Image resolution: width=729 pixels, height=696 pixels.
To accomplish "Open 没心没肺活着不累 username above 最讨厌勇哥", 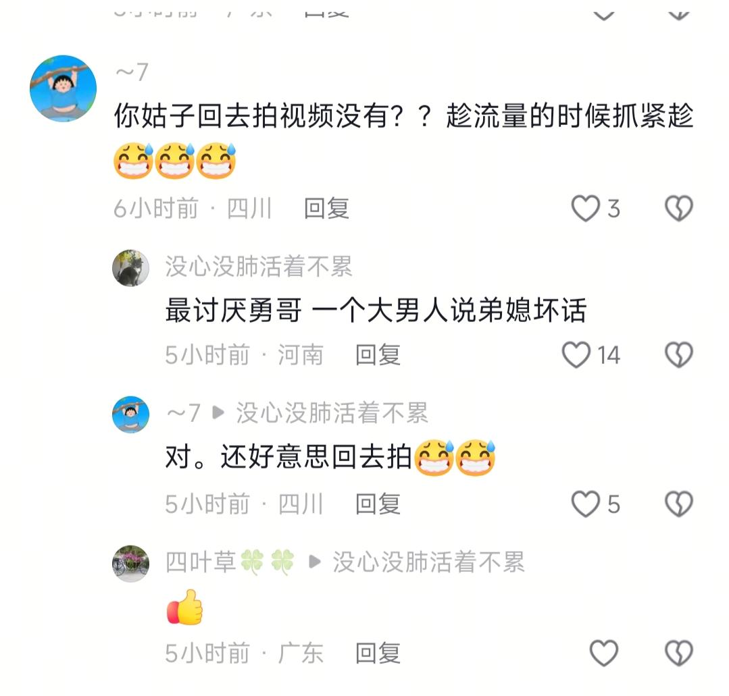I will [259, 267].
